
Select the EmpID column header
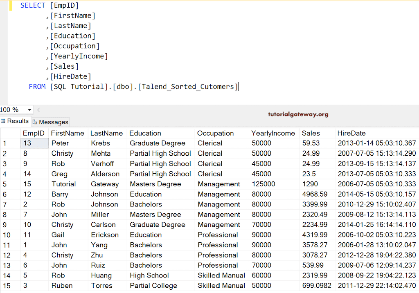pyautogui.click(x=34, y=133)
